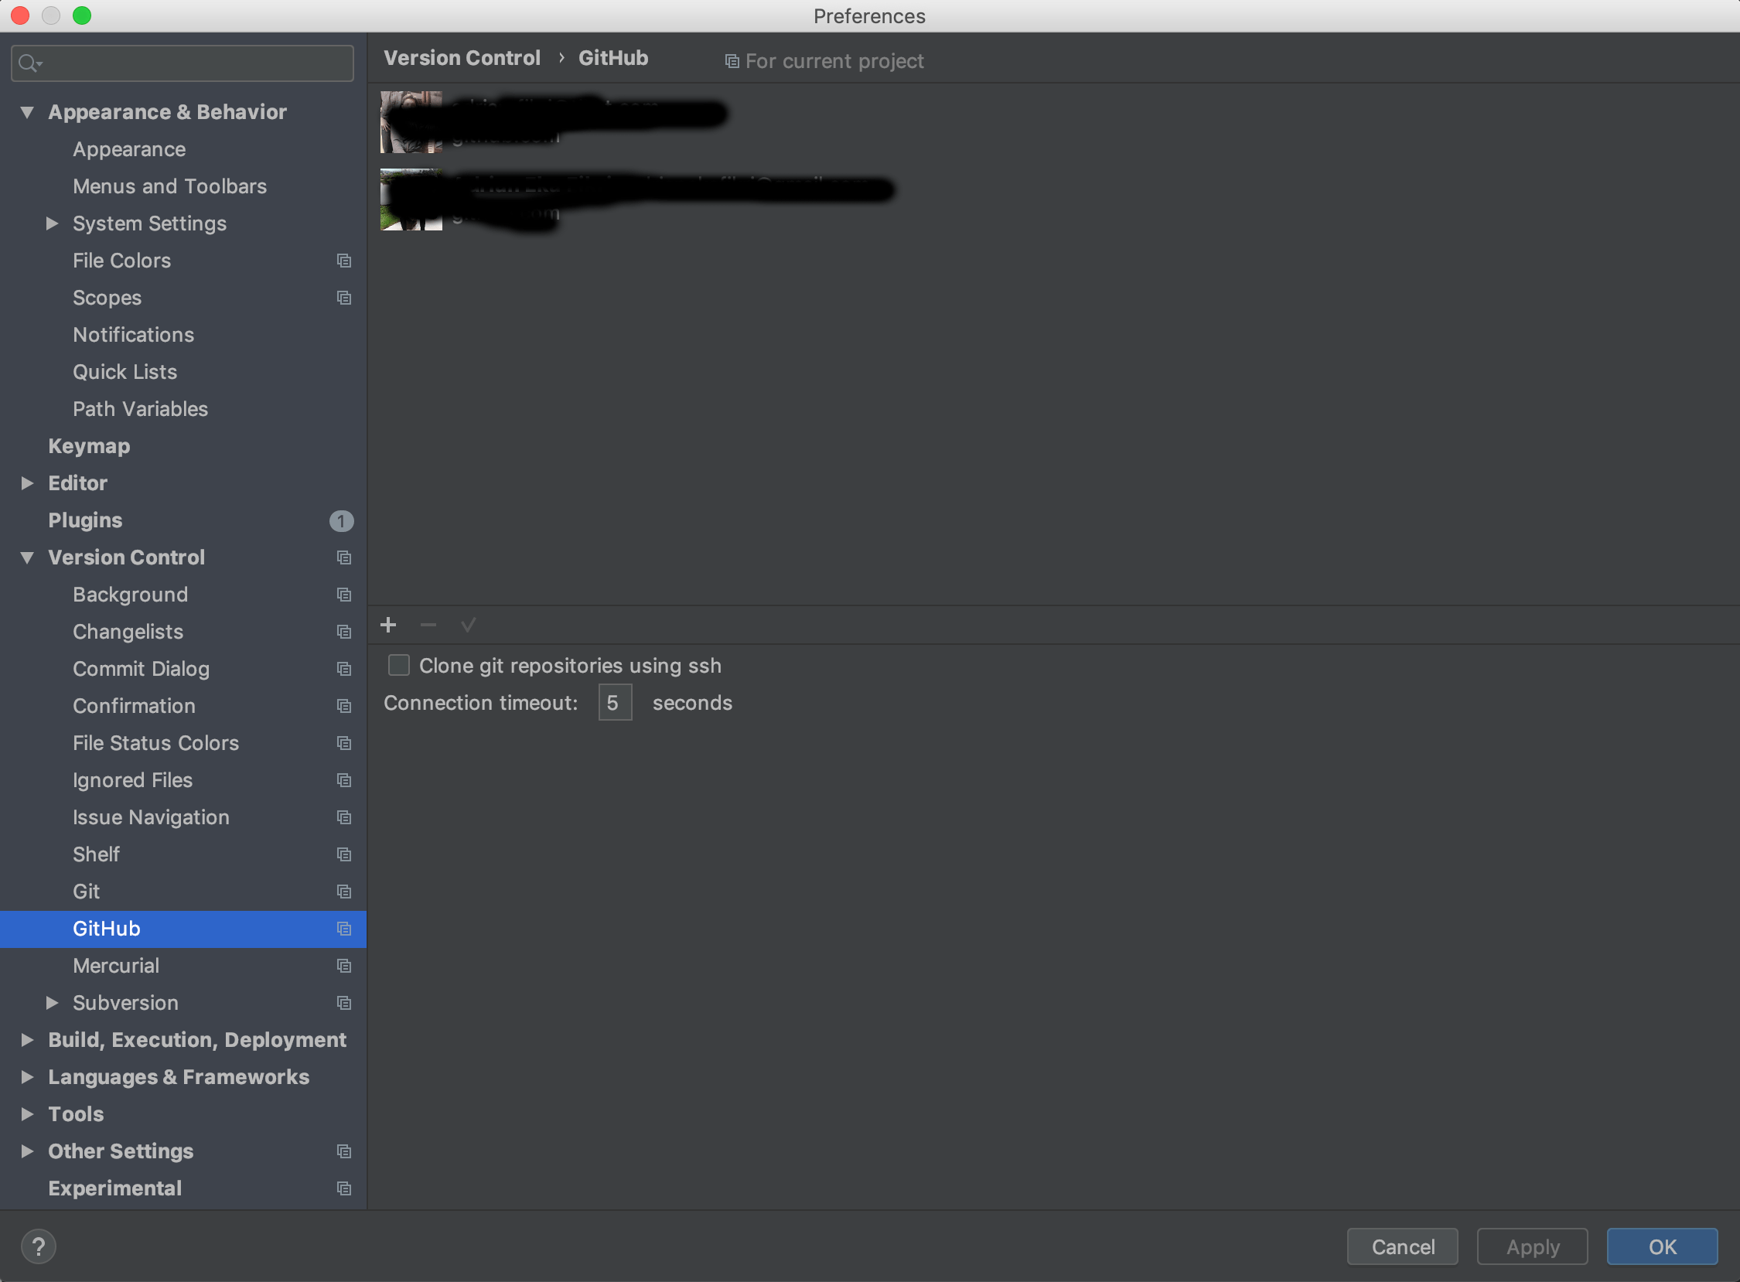The image size is (1740, 1282).
Task: Open the Appearance settings page
Action: click(129, 149)
